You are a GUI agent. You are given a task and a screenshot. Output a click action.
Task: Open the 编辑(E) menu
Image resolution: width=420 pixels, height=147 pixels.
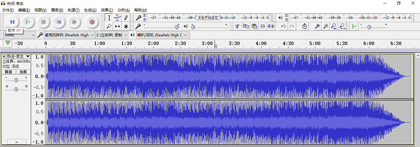pyautogui.click(x=24, y=10)
